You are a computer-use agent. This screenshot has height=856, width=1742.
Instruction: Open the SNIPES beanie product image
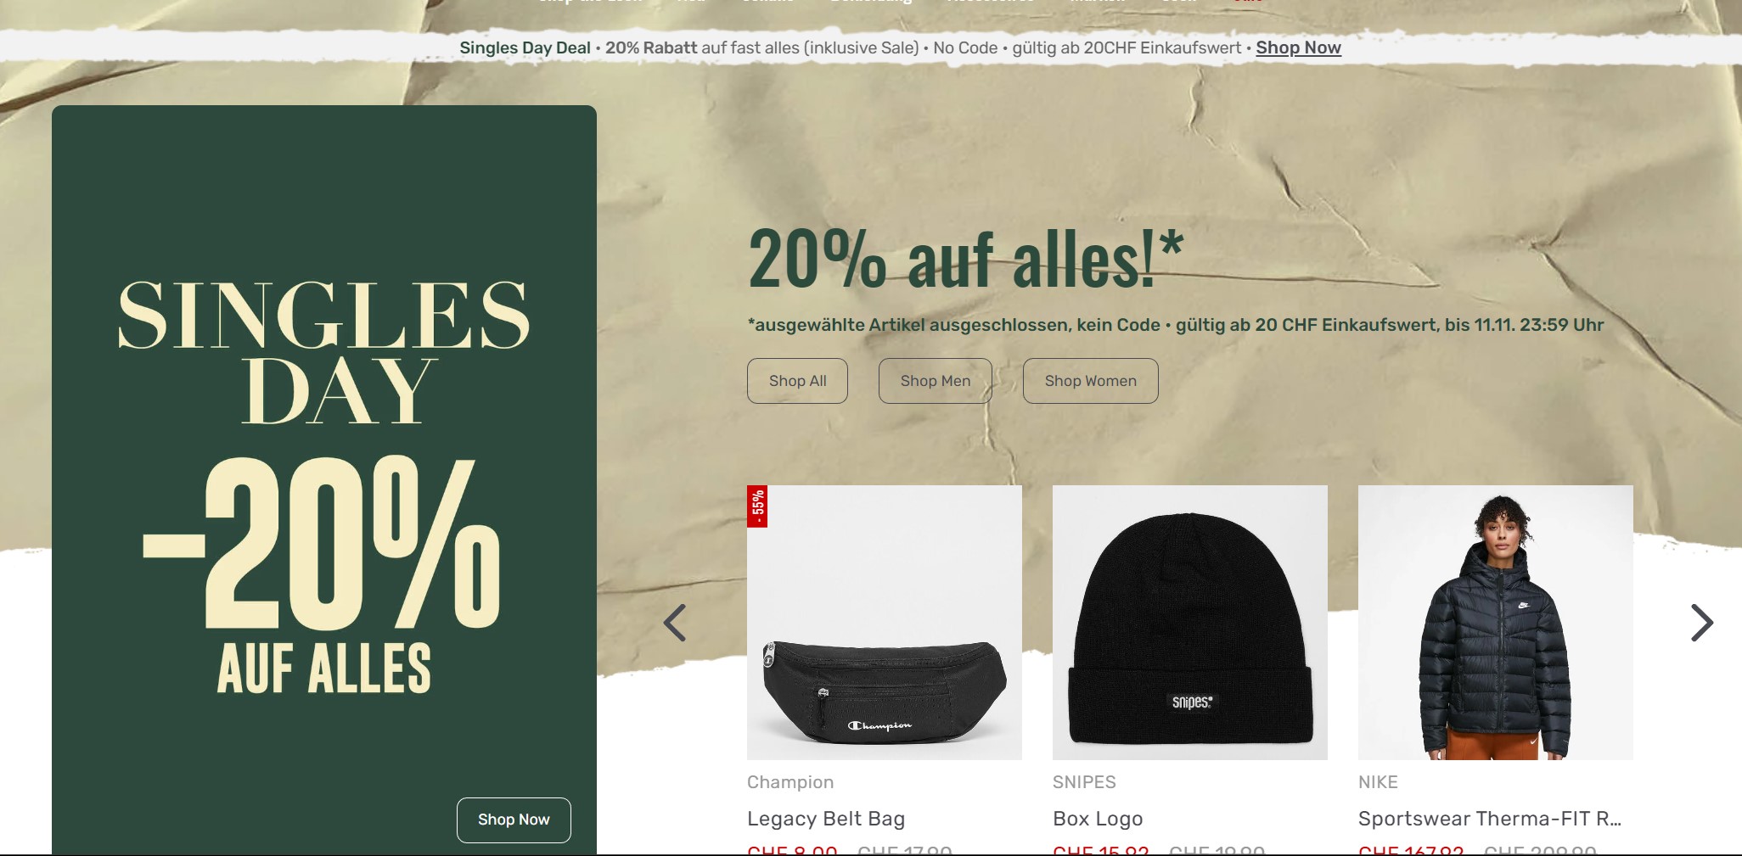[x=1190, y=623]
